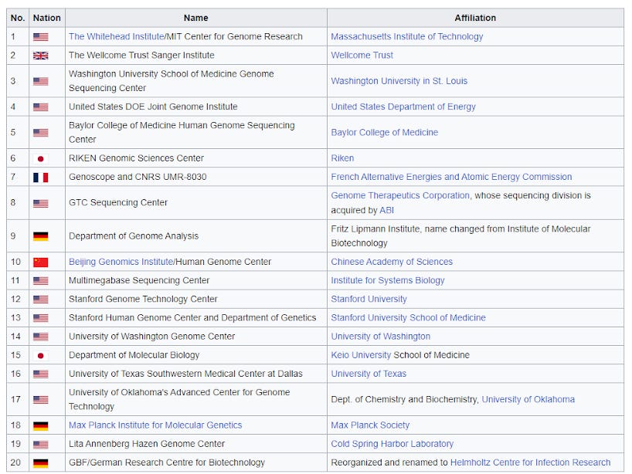Click the Name column header

(196, 18)
